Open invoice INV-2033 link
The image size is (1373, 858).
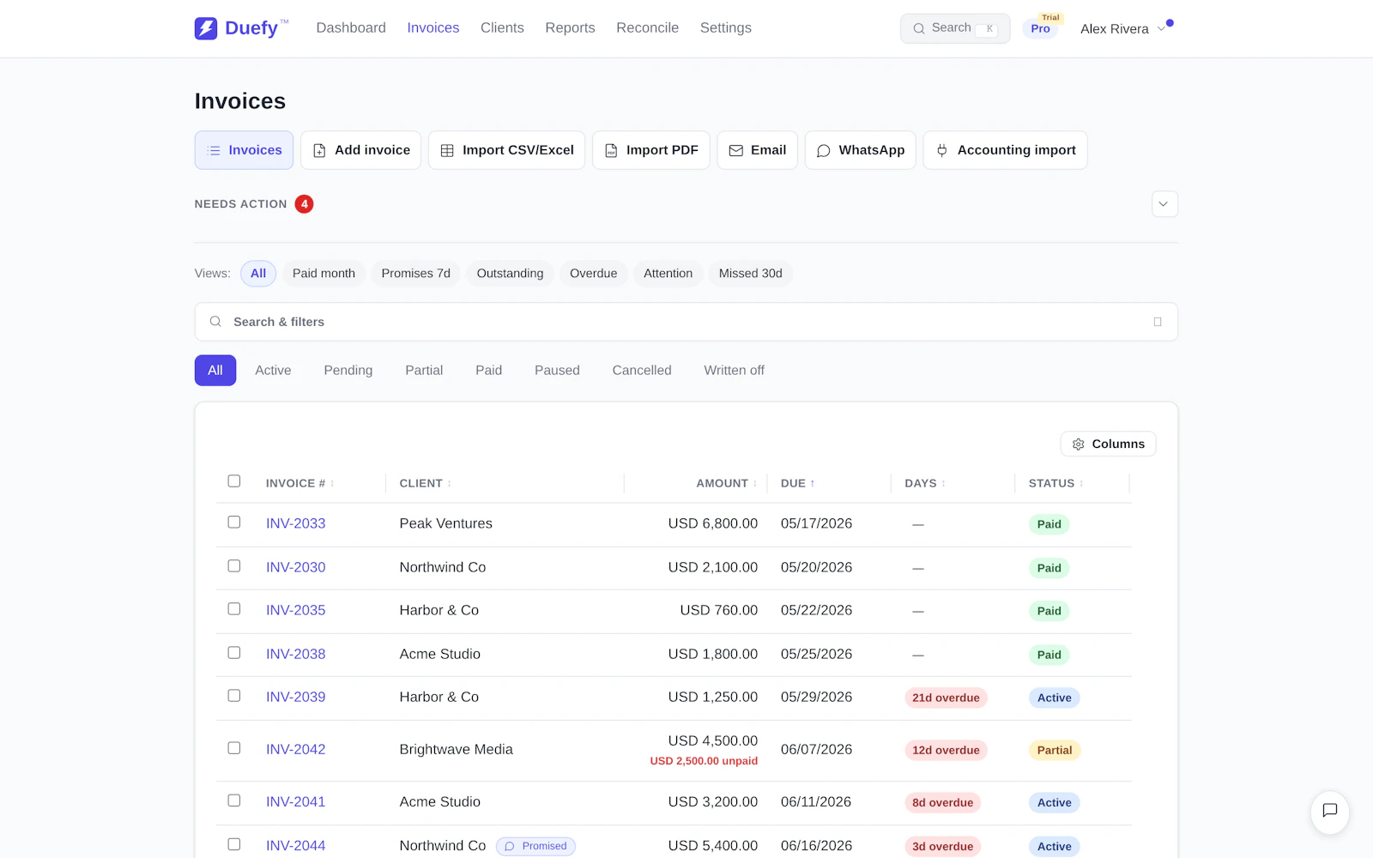(296, 523)
